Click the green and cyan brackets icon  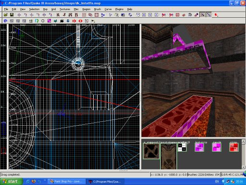coord(37,21)
